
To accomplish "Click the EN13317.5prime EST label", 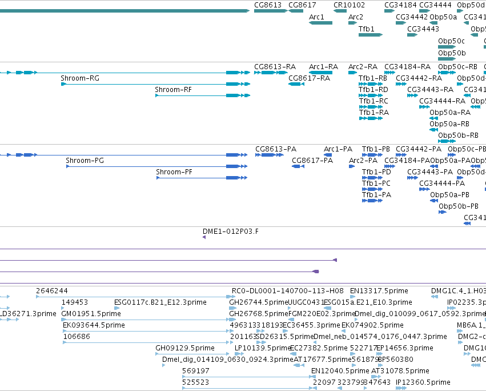I will tap(379, 291).
